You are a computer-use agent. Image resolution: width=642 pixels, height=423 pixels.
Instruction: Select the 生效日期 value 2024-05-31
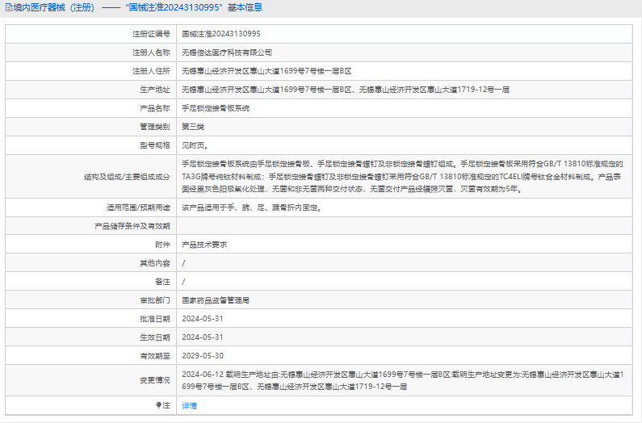[203, 337]
